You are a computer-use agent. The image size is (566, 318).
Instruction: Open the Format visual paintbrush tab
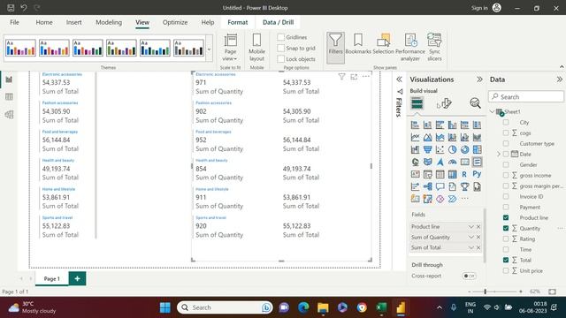(446, 104)
